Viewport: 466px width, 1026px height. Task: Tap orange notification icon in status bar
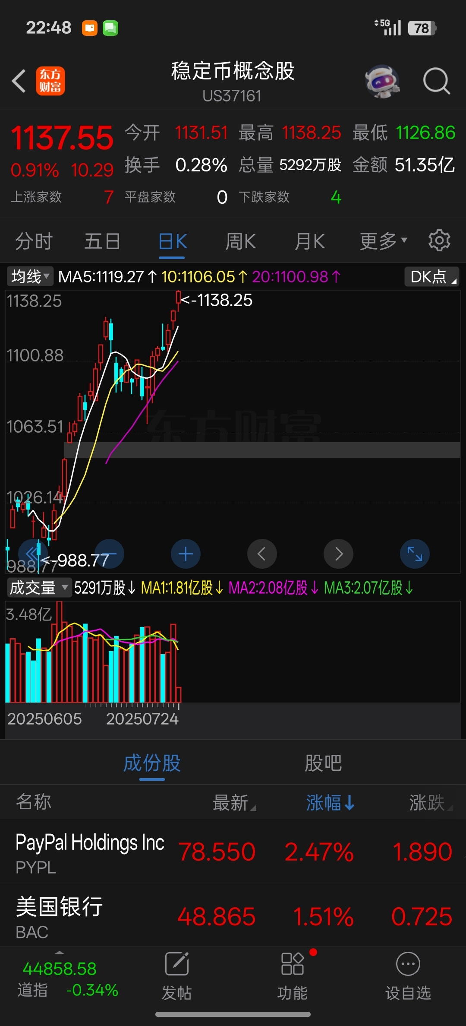point(90,28)
